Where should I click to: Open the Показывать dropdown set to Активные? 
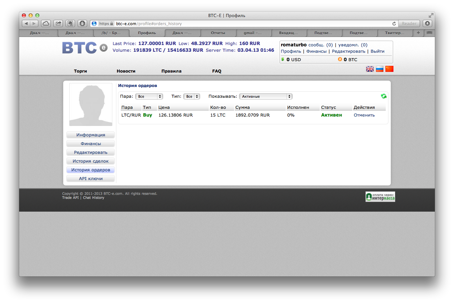(x=266, y=96)
